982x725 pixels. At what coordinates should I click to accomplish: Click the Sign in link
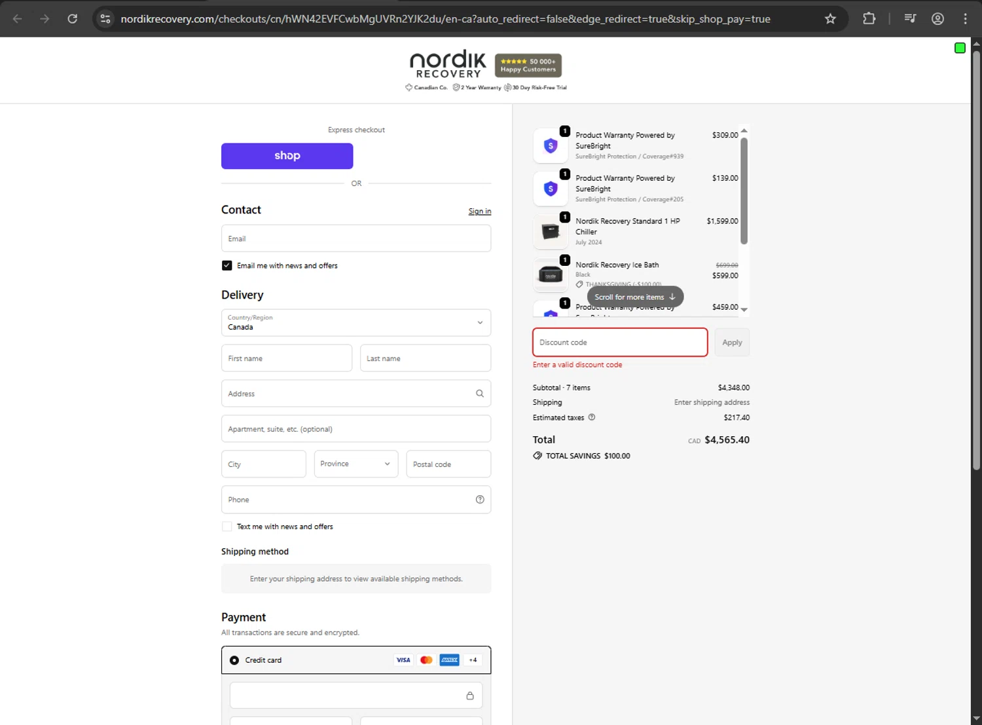(x=480, y=212)
